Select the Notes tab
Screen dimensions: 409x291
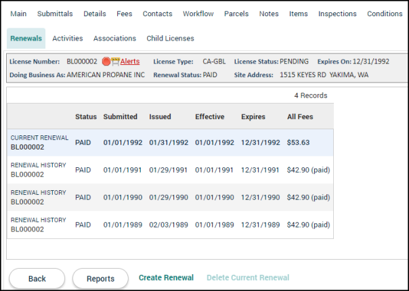pyautogui.click(x=269, y=14)
